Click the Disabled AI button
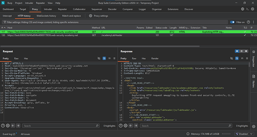The image size is (257, 137). (242, 134)
